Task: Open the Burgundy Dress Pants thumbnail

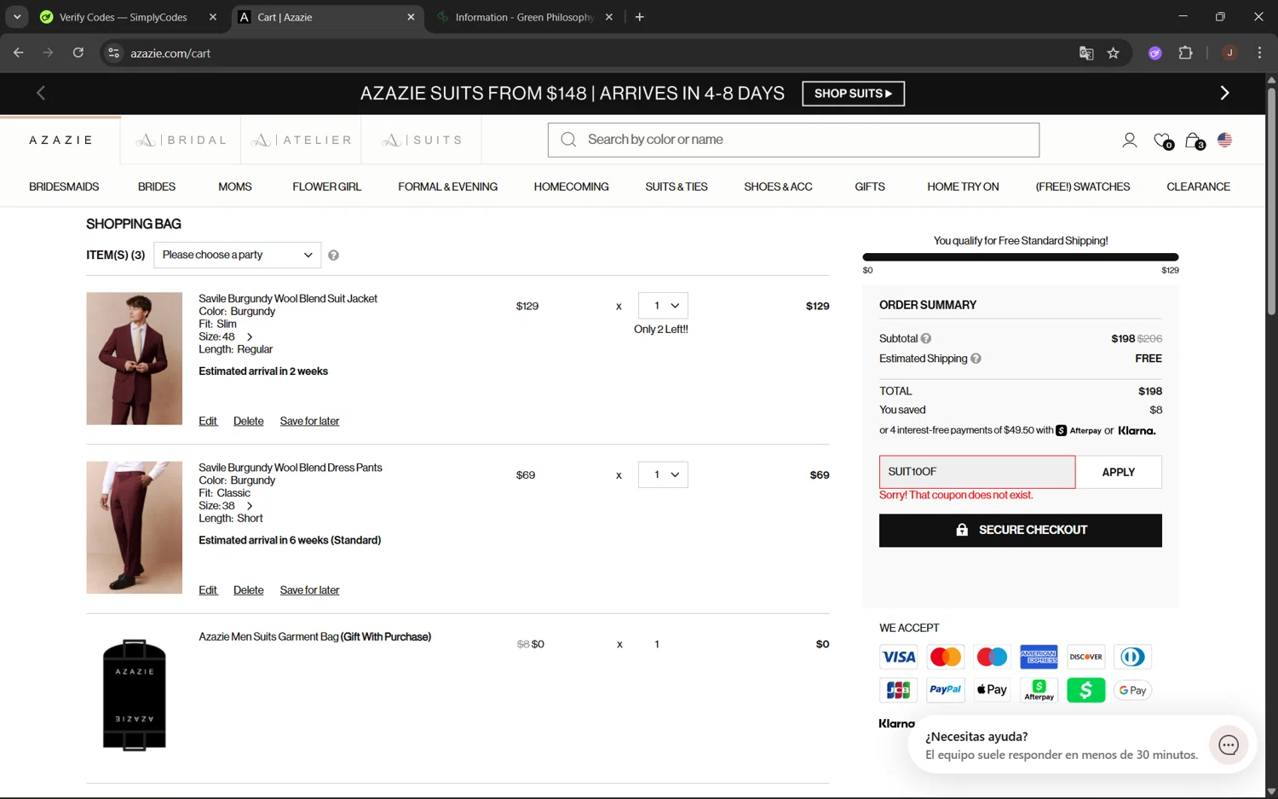Action: tap(134, 527)
